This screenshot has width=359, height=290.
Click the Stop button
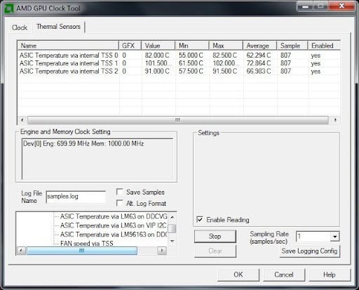click(x=215, y=236)
